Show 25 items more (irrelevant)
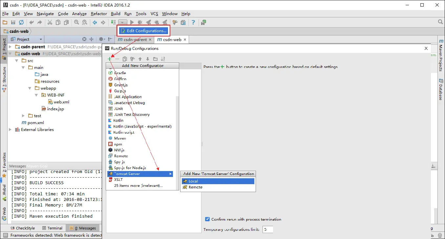This screenshot has width=445, height=239. [138, 185]
